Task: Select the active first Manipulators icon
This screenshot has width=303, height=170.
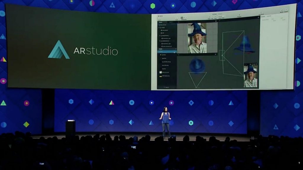Action: click(x=182, y=18)
